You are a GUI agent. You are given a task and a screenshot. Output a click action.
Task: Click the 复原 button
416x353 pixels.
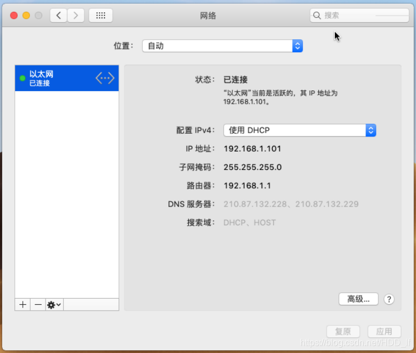pos(343,331)
